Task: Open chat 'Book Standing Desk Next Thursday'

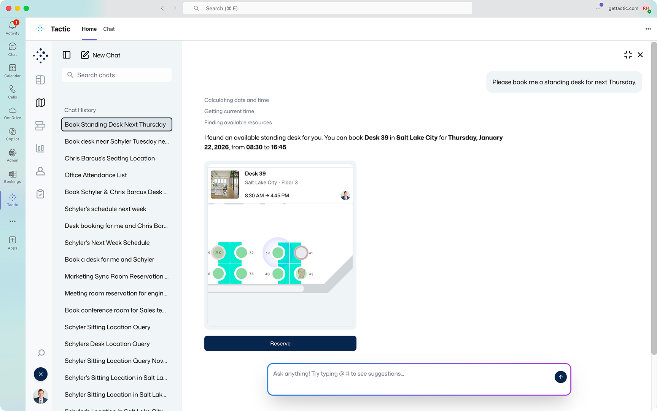Action: (x=117, y=124)
